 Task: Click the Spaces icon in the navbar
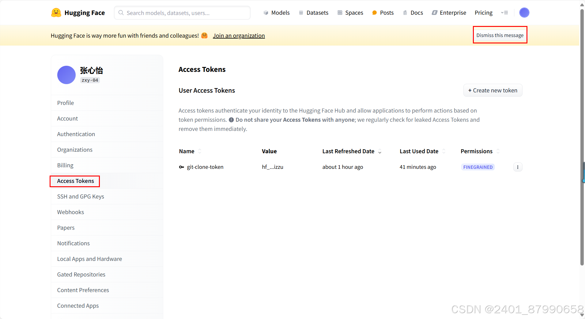[x=340, y=13]
